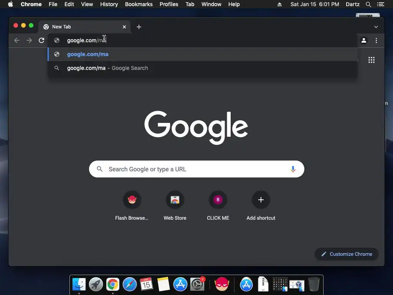Screen dimensions: 393x295
Task: Switch to the New Tab tab
Action: coord(84,27)
